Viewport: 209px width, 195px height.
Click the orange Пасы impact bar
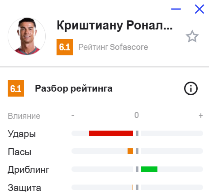coord(130,151)
